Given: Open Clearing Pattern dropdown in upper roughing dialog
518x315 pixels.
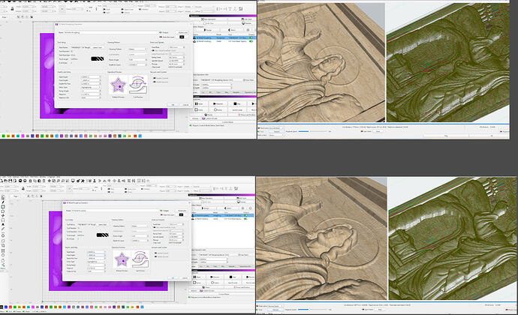Looking at the screenshot, I should click(x=137, y=49).
